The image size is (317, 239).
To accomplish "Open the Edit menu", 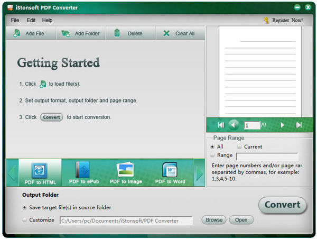I will 31,20.
